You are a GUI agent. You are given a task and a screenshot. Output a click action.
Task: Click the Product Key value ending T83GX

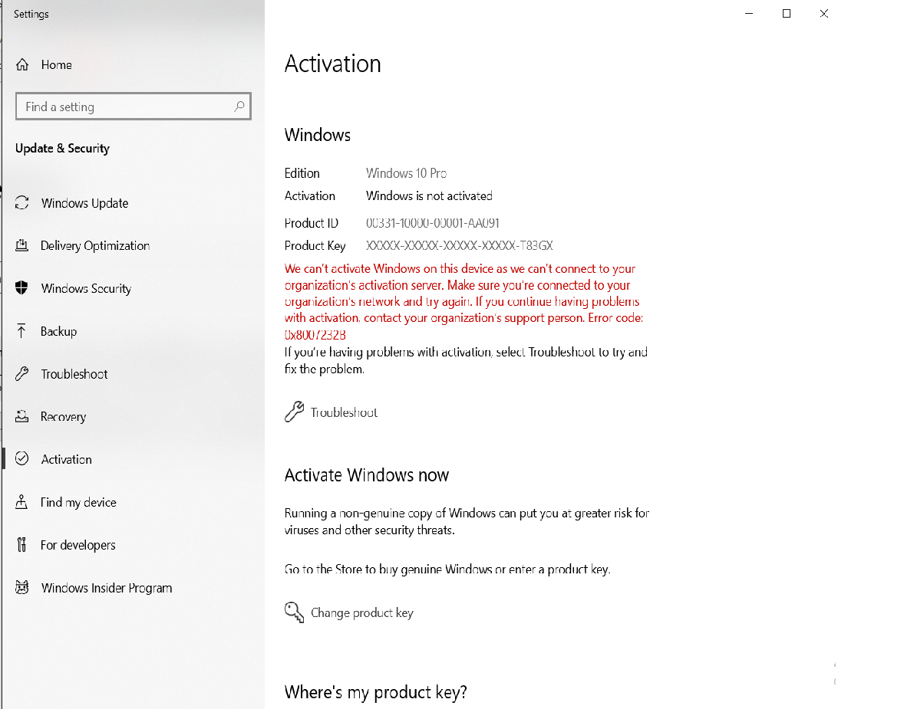click(x=459, y=245)
